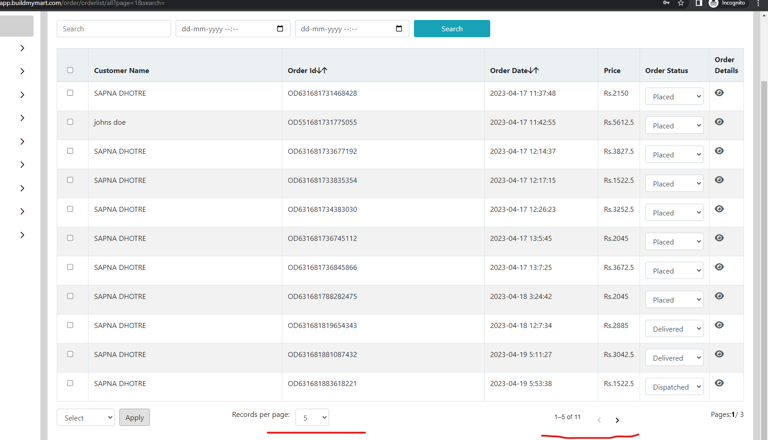View details of dispatched order OD631681883618221

(x=719, y=383)
